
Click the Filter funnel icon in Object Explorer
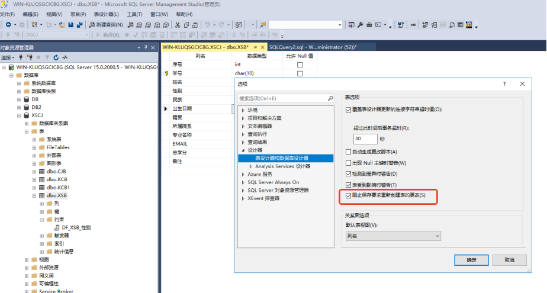coord(47,57)
